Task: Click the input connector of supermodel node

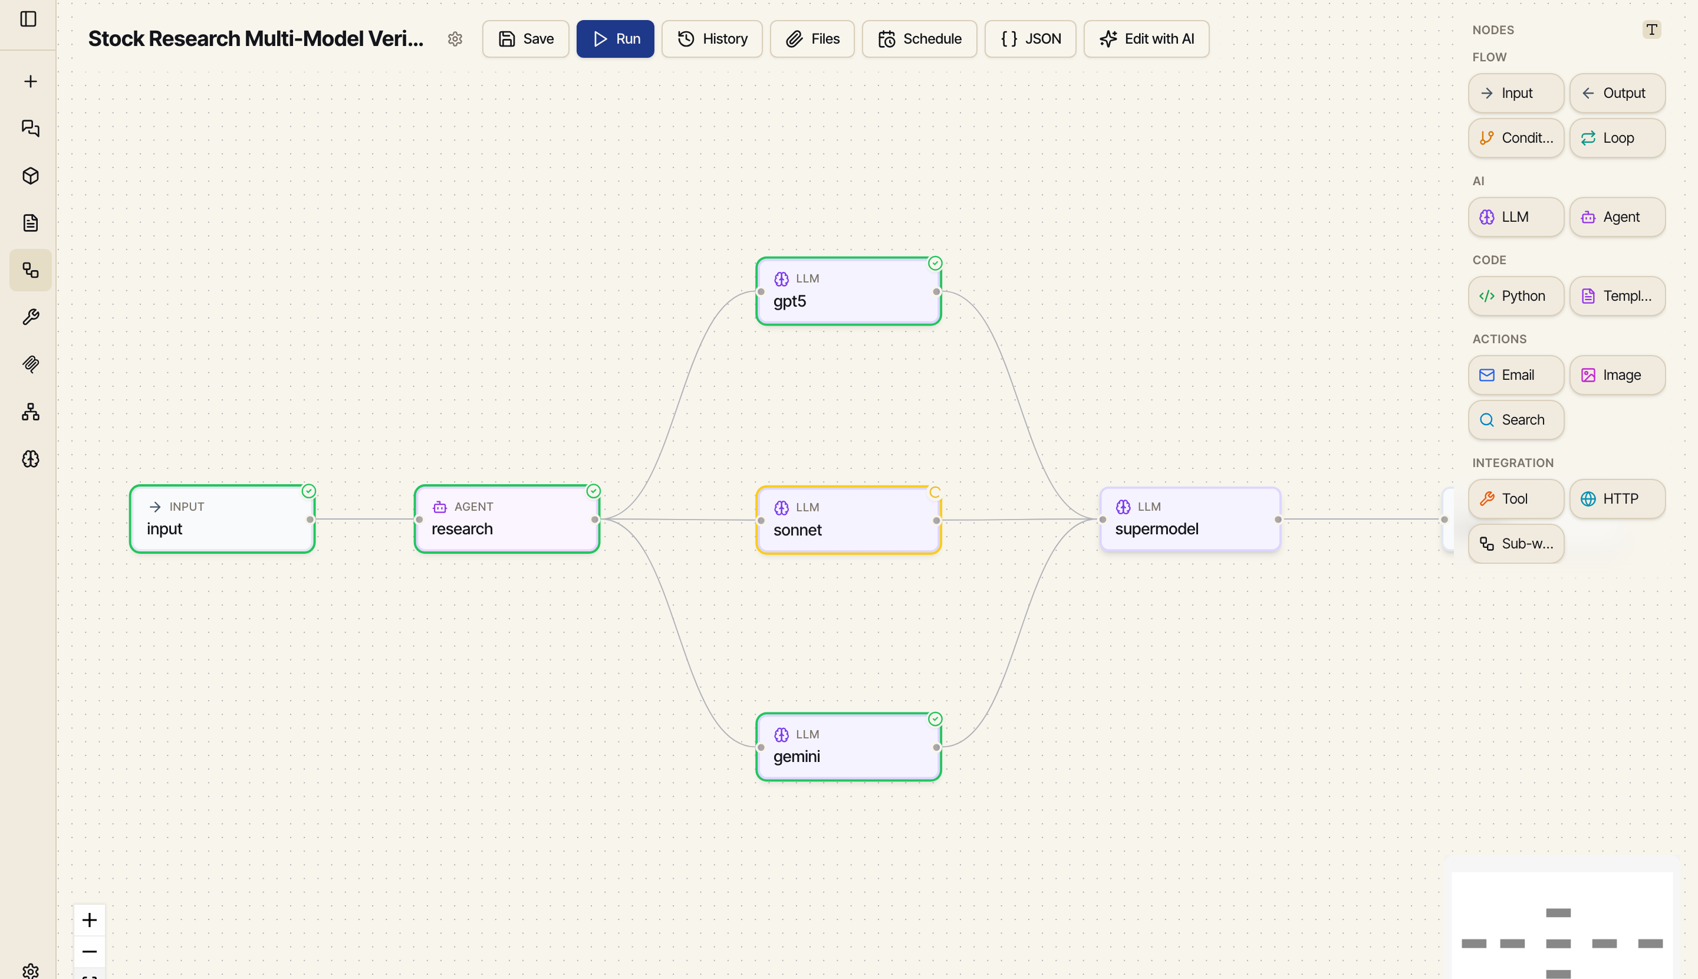Action: click(x=1103, y=519)
